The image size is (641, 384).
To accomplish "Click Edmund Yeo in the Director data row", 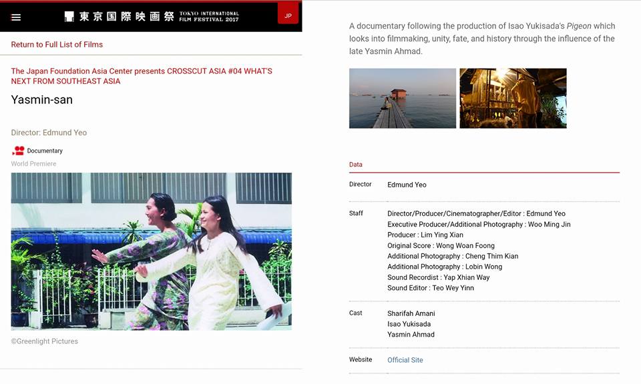I will click(x=407, y=185).
